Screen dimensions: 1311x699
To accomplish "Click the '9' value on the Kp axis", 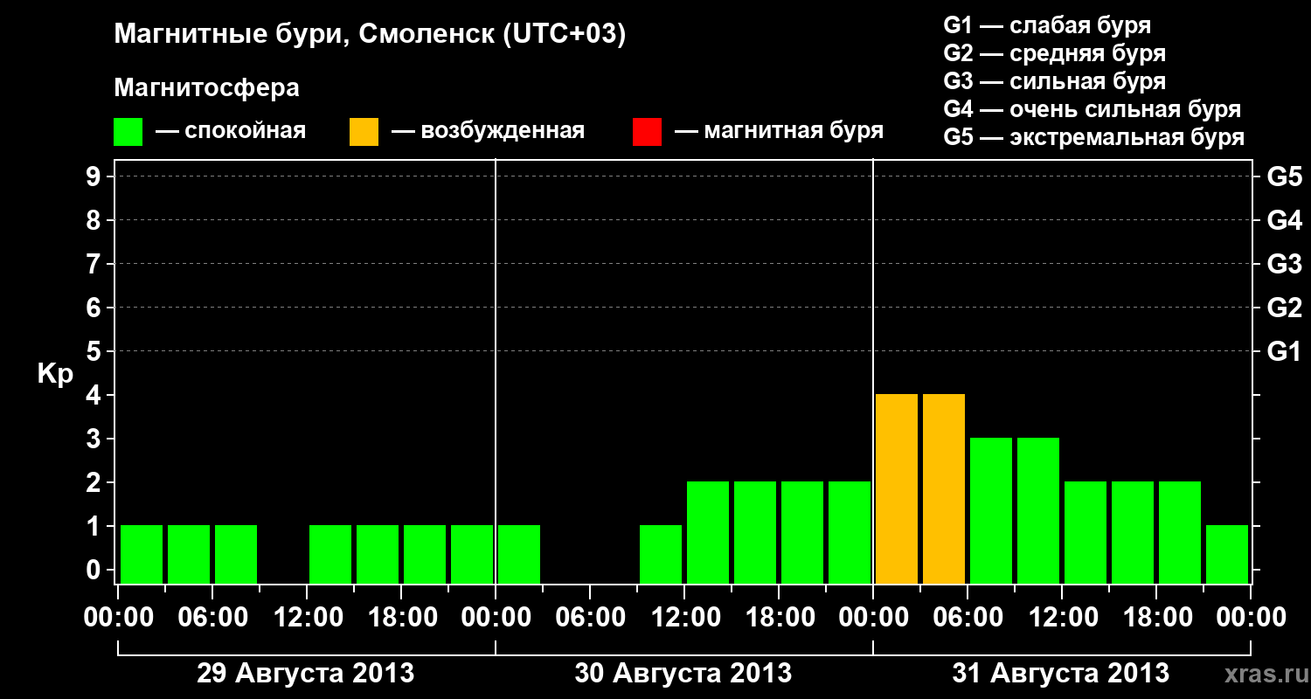I will point(95,176).
